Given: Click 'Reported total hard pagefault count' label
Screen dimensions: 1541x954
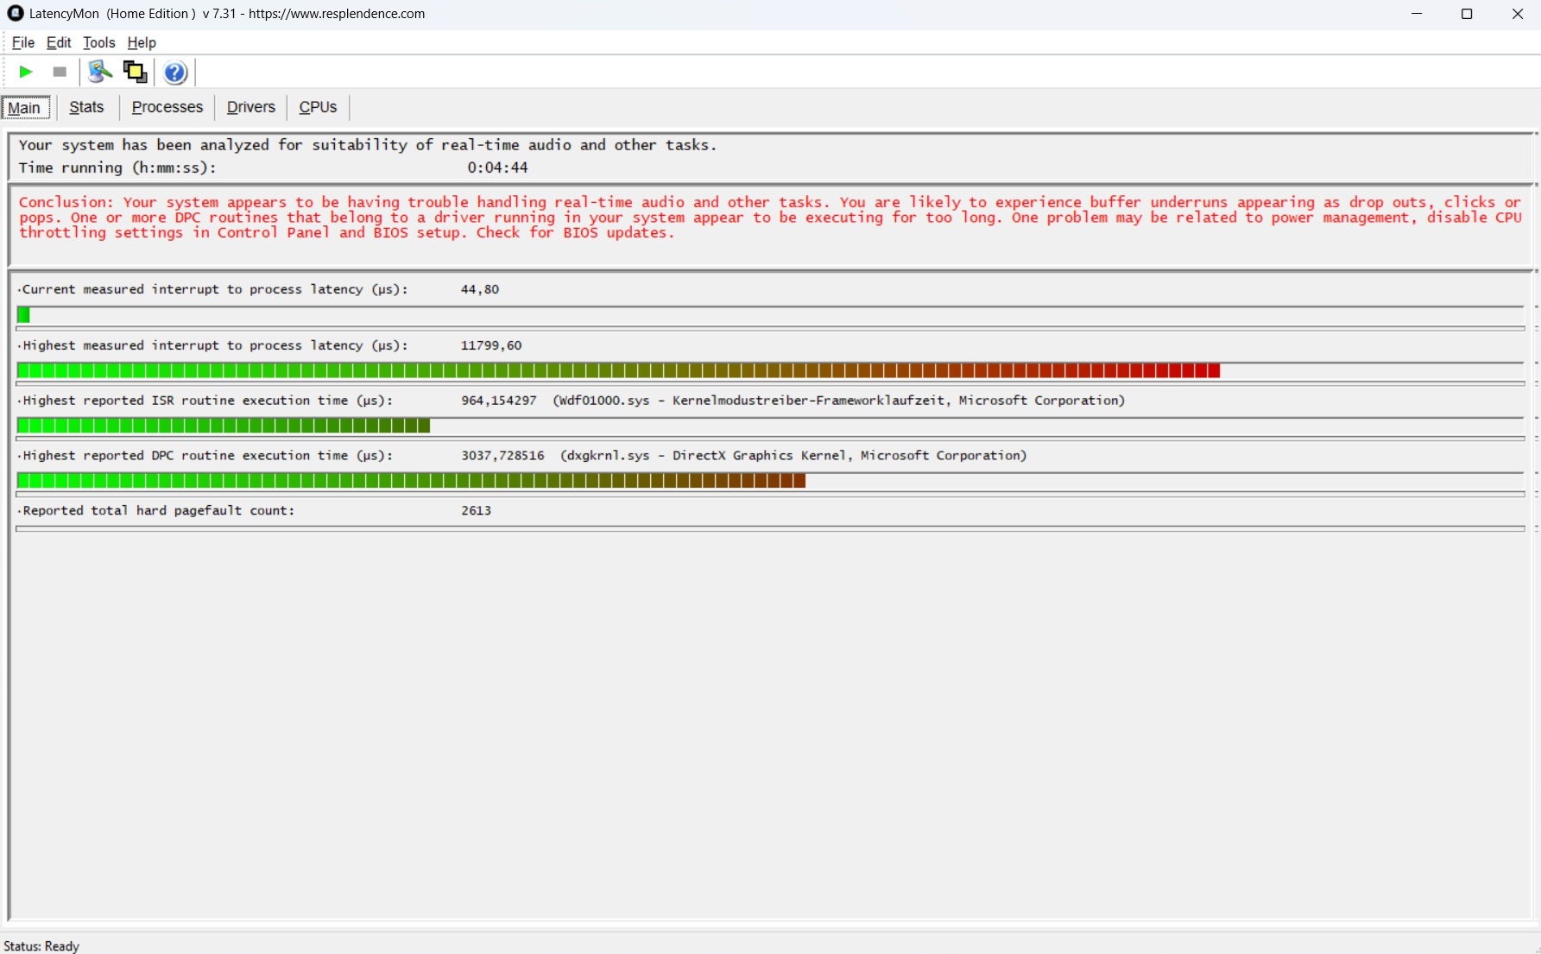Looking at the screenshot, I should (x=158, y=510).
